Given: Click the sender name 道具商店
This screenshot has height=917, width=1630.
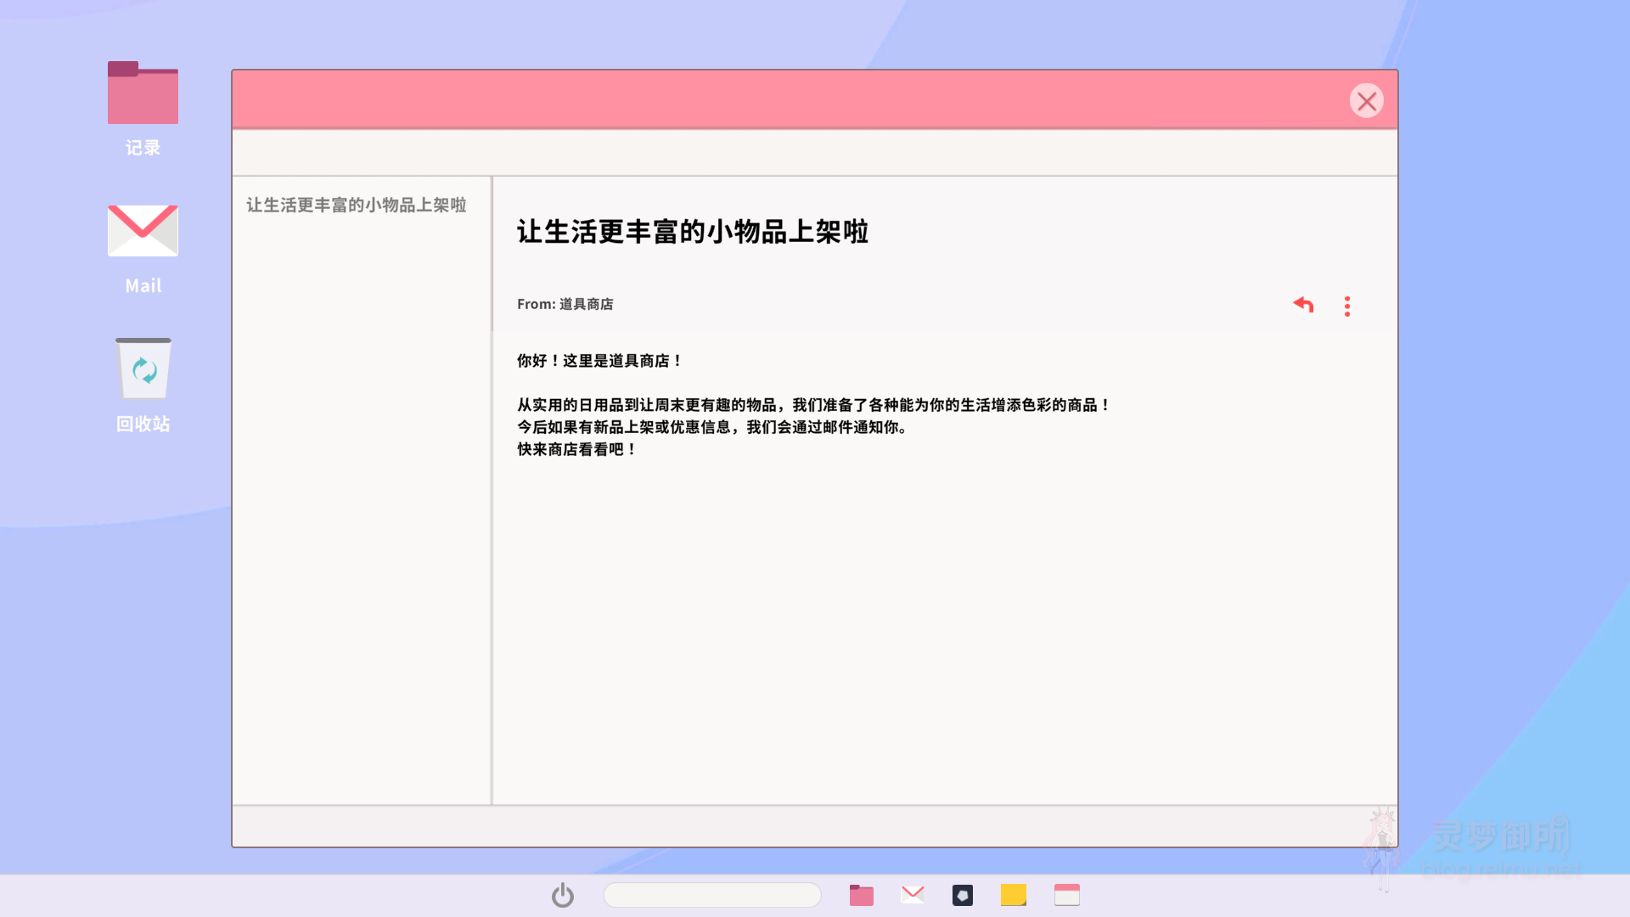Looking at the screenshot, I should pos(586,304).
